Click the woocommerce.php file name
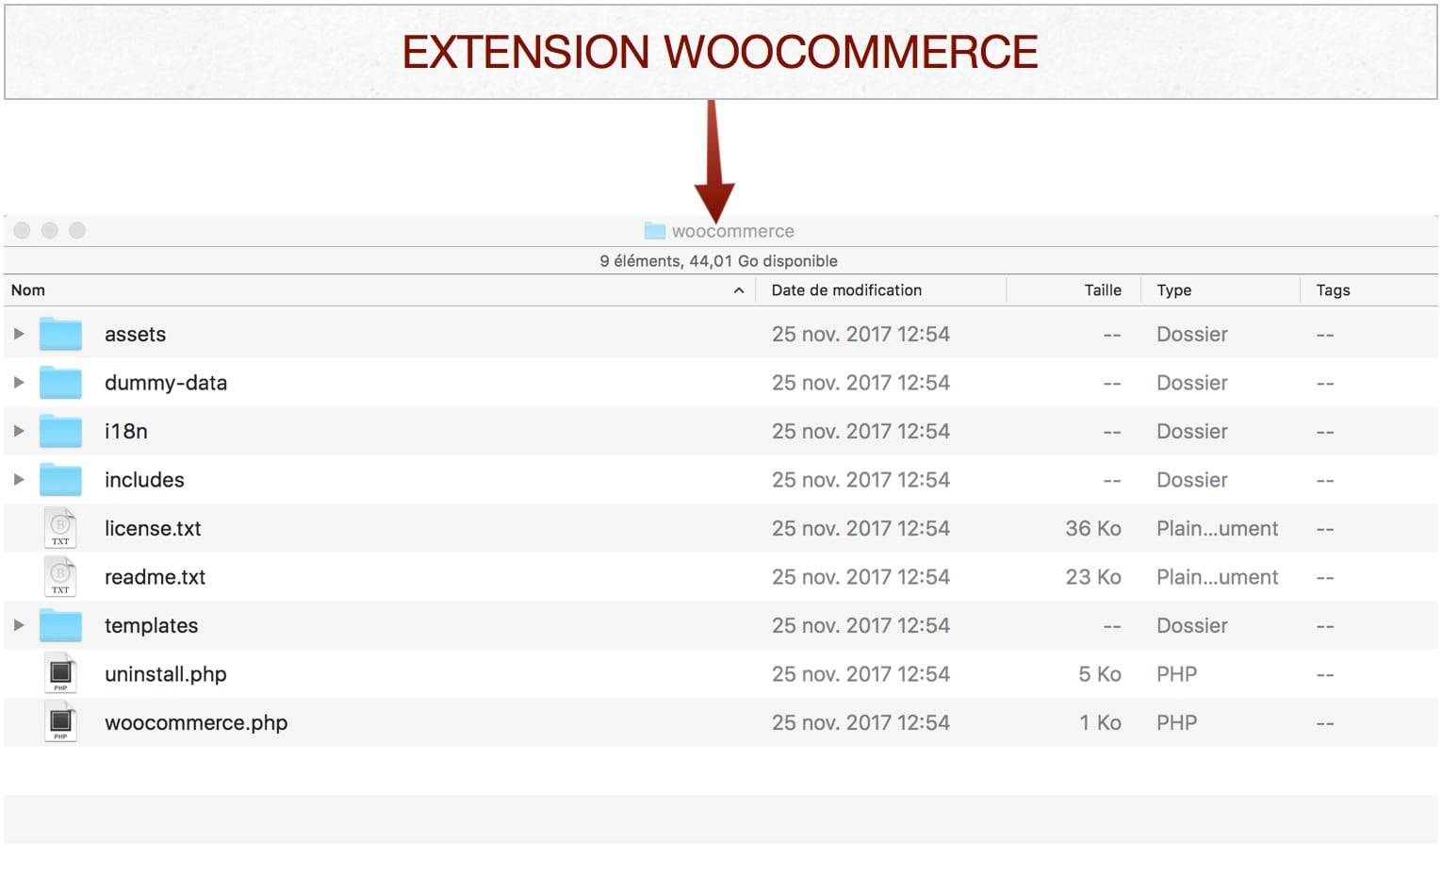Viewport: 1442px width, 892px height. tap(196, 722)
